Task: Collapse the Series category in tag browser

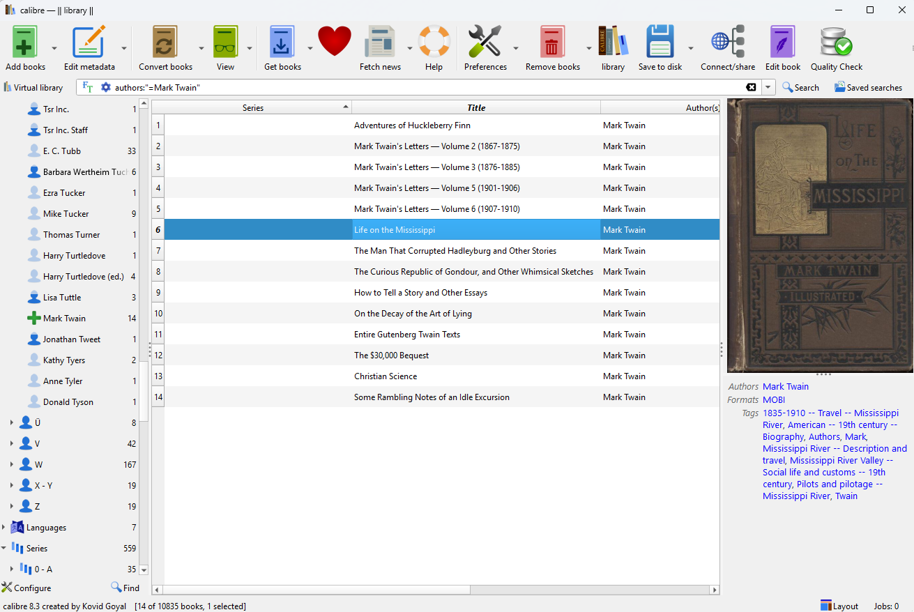Action: coord(4,549)
